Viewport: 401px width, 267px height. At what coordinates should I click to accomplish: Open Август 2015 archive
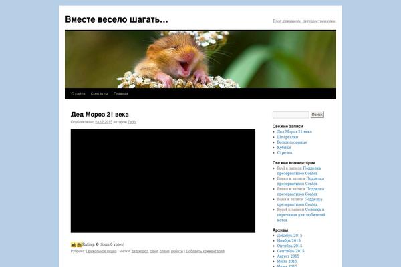288,256
